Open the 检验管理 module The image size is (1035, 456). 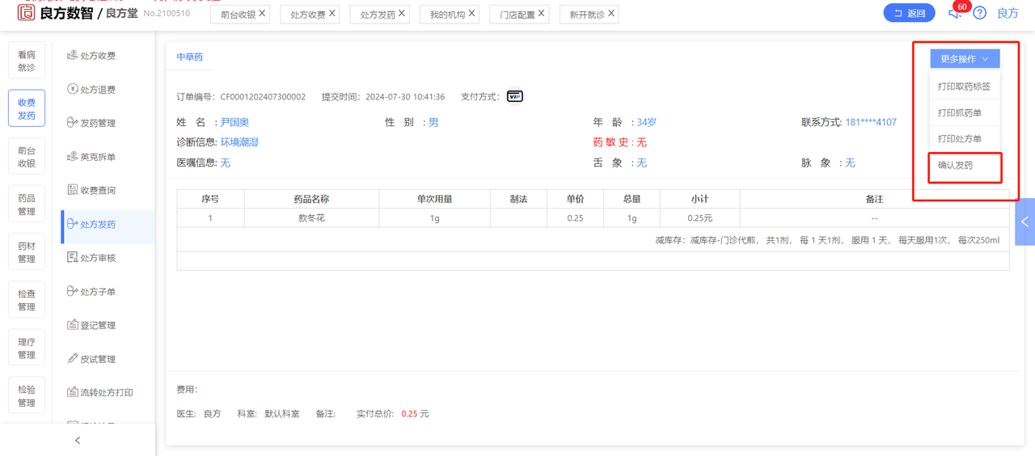[27, 396]
